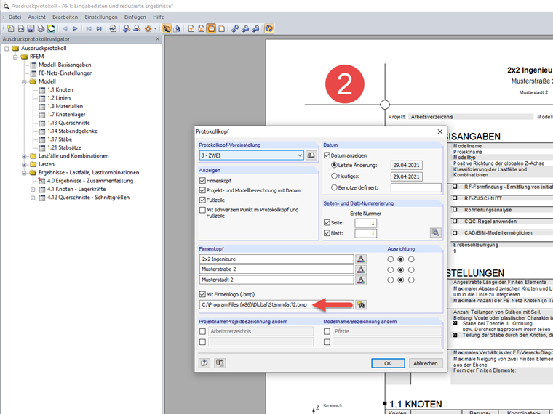Click the arrow select-mode toolbar icon

tap(177, 28)
